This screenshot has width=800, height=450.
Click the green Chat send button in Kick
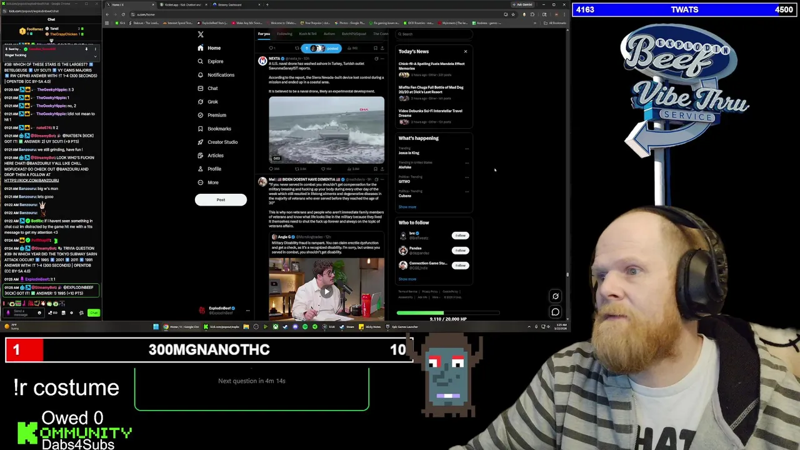pos(94,312)
